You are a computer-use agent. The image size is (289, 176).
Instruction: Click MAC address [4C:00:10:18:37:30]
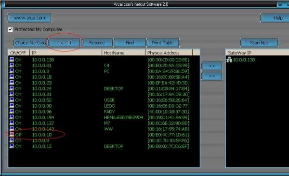pos(169,112)
